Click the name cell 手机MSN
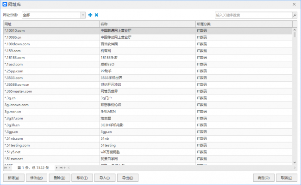This screenshot has height=185, width=301. pos(147,112)
